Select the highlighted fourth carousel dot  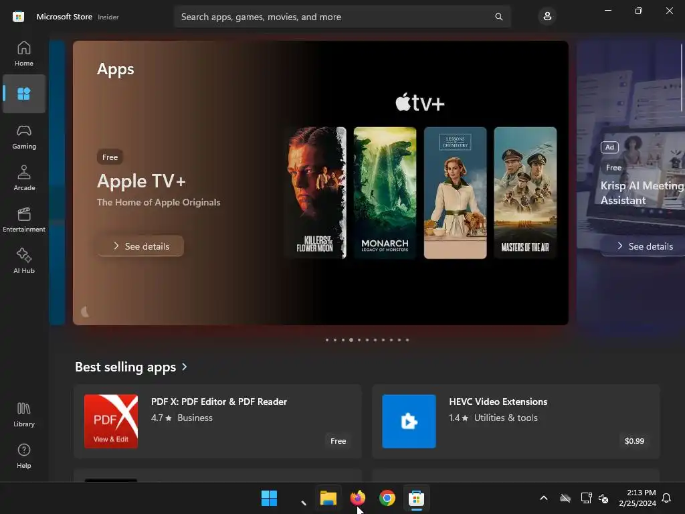351,340
